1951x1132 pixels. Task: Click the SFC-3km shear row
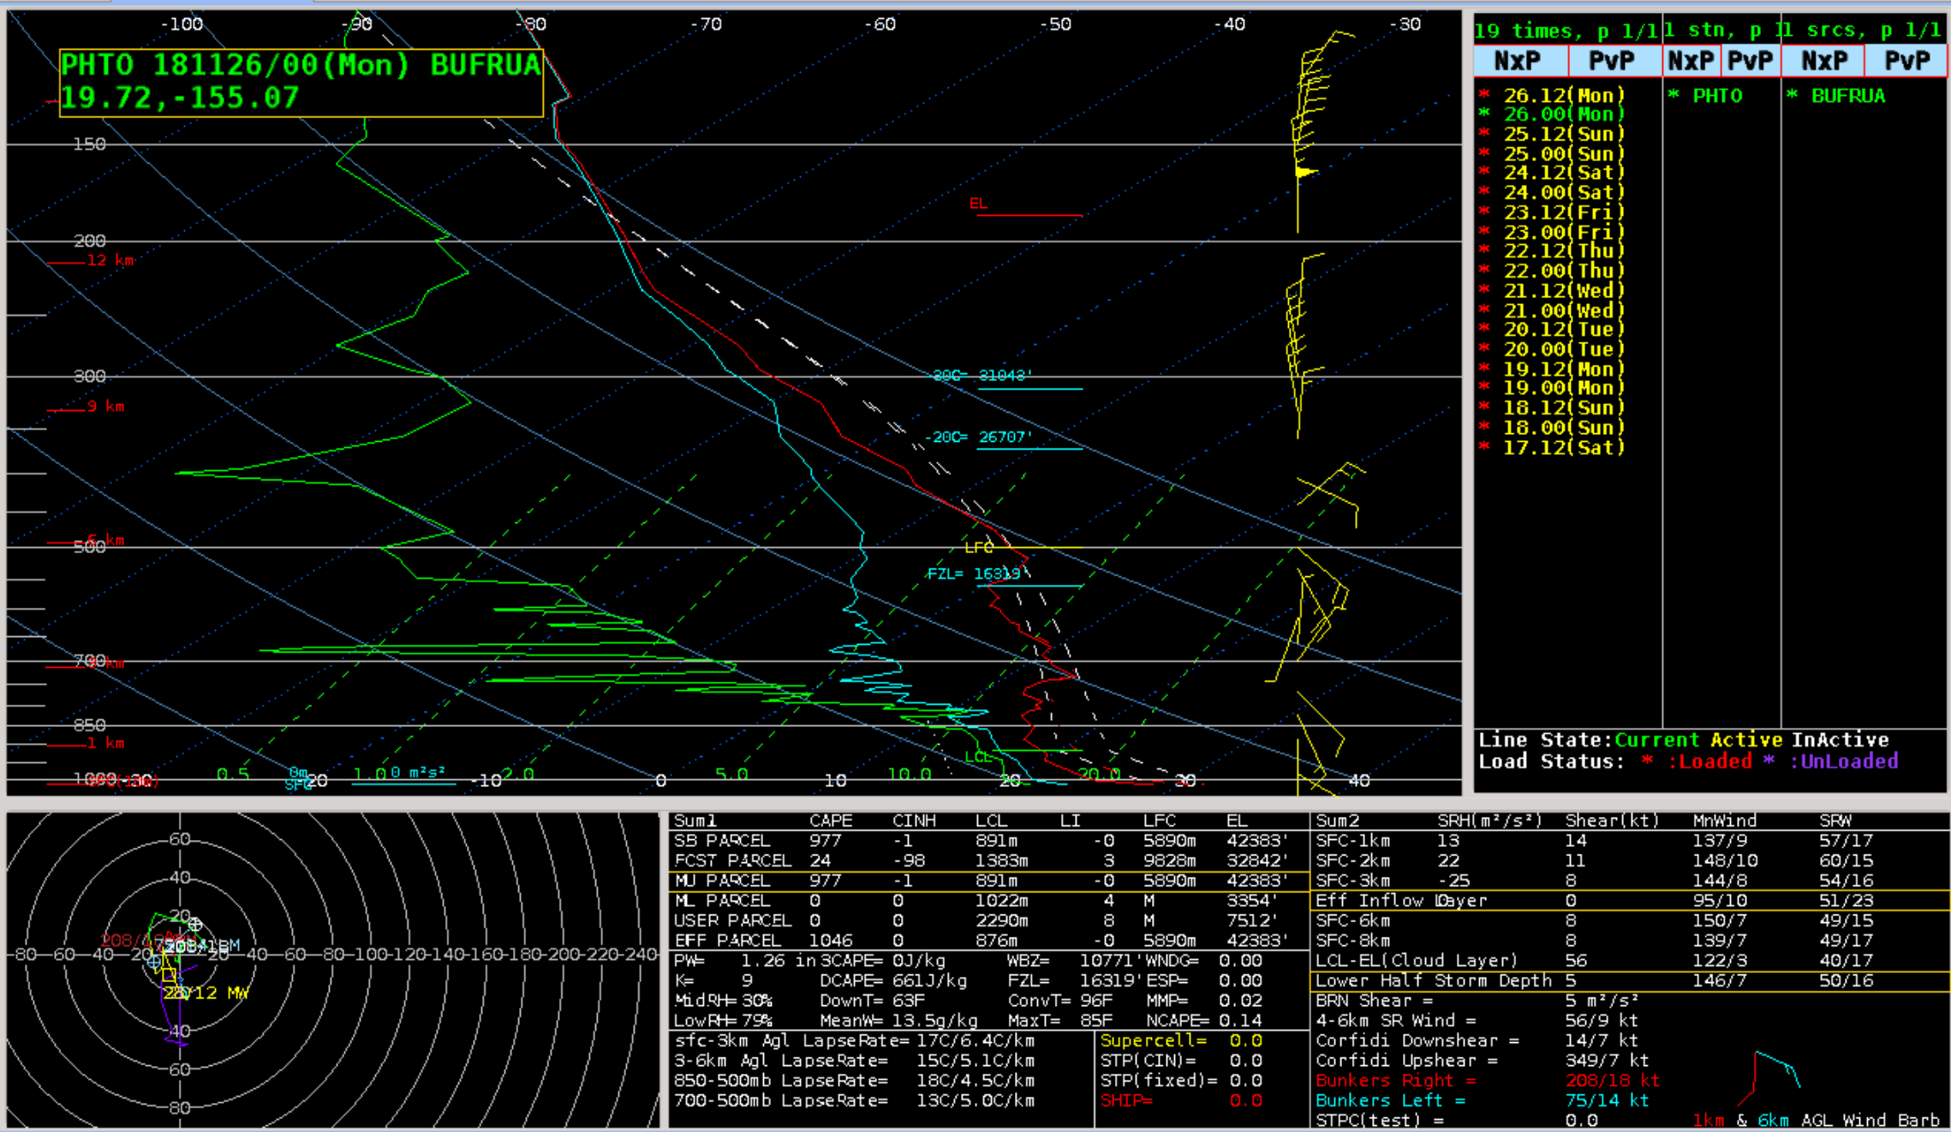(x=1630, y=880)
